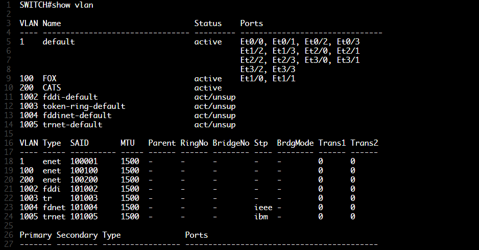The image size is (479, 250).
Task: Select SAID value '101004'
Action: pos(84,207)
